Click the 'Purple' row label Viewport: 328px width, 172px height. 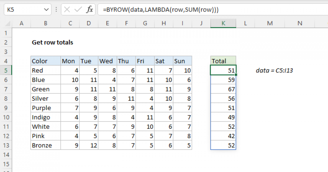46,108
